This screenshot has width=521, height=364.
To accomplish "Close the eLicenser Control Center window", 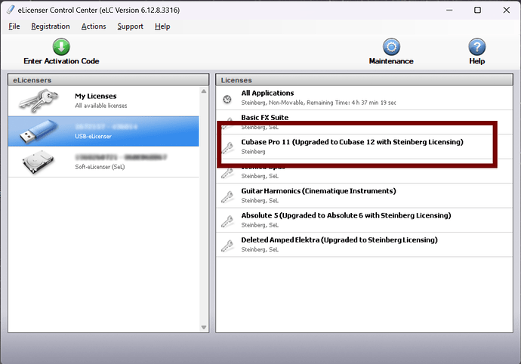I will pyautogui.click(x=507, y=10).
